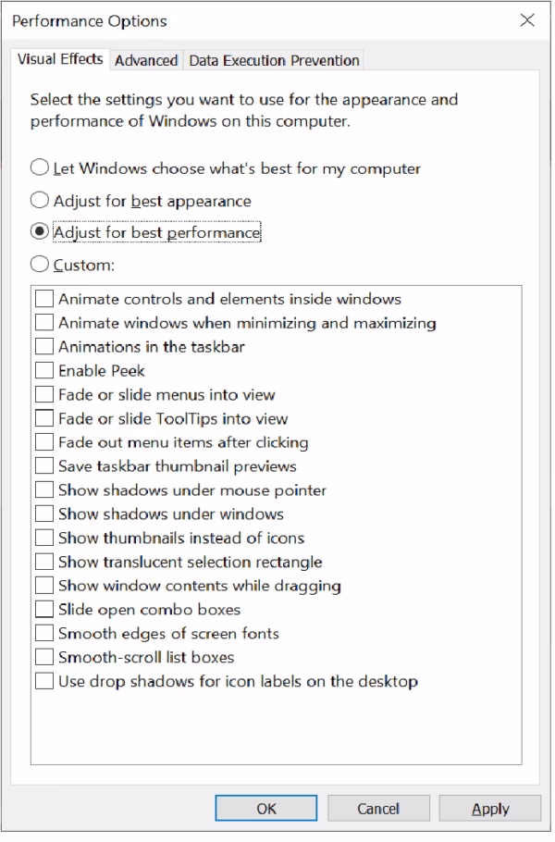Enable 'Animate controls and elements inside windows'
Screen dimensions: 555x842
(44, 299)
